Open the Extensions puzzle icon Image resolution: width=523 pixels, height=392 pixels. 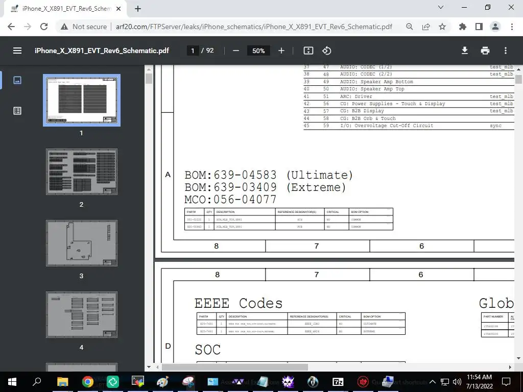[x=462, y=27]
